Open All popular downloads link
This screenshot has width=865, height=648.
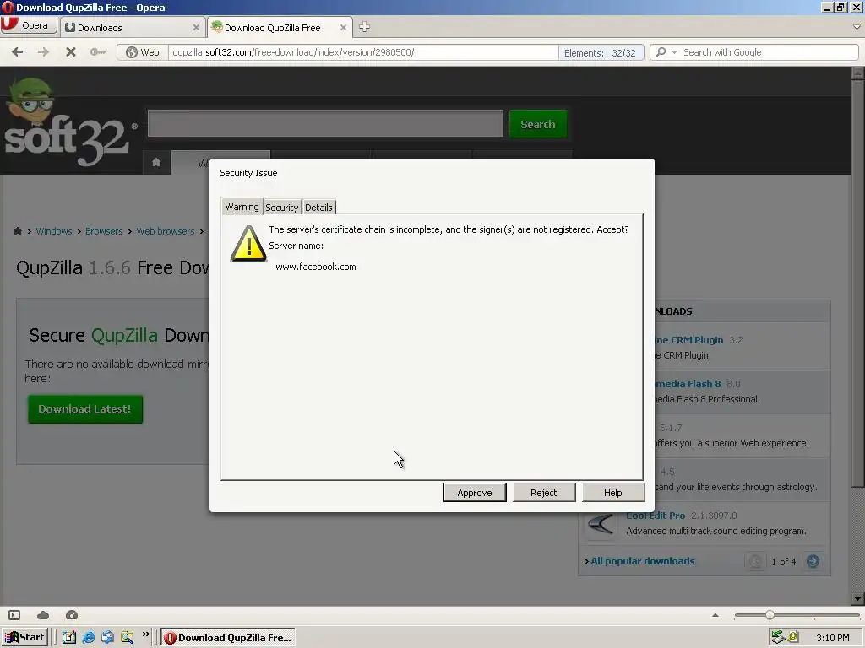click(x=643, y=561)
